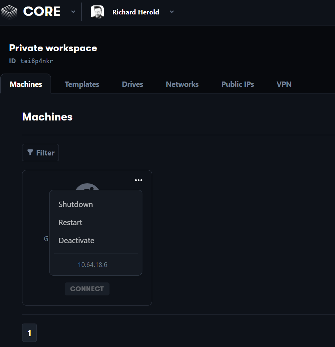Open the VPN tab
The height and width of the screenshot is (347, 335).
coord(284,84)
